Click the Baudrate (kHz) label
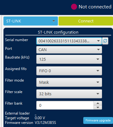 click(17, 57)
